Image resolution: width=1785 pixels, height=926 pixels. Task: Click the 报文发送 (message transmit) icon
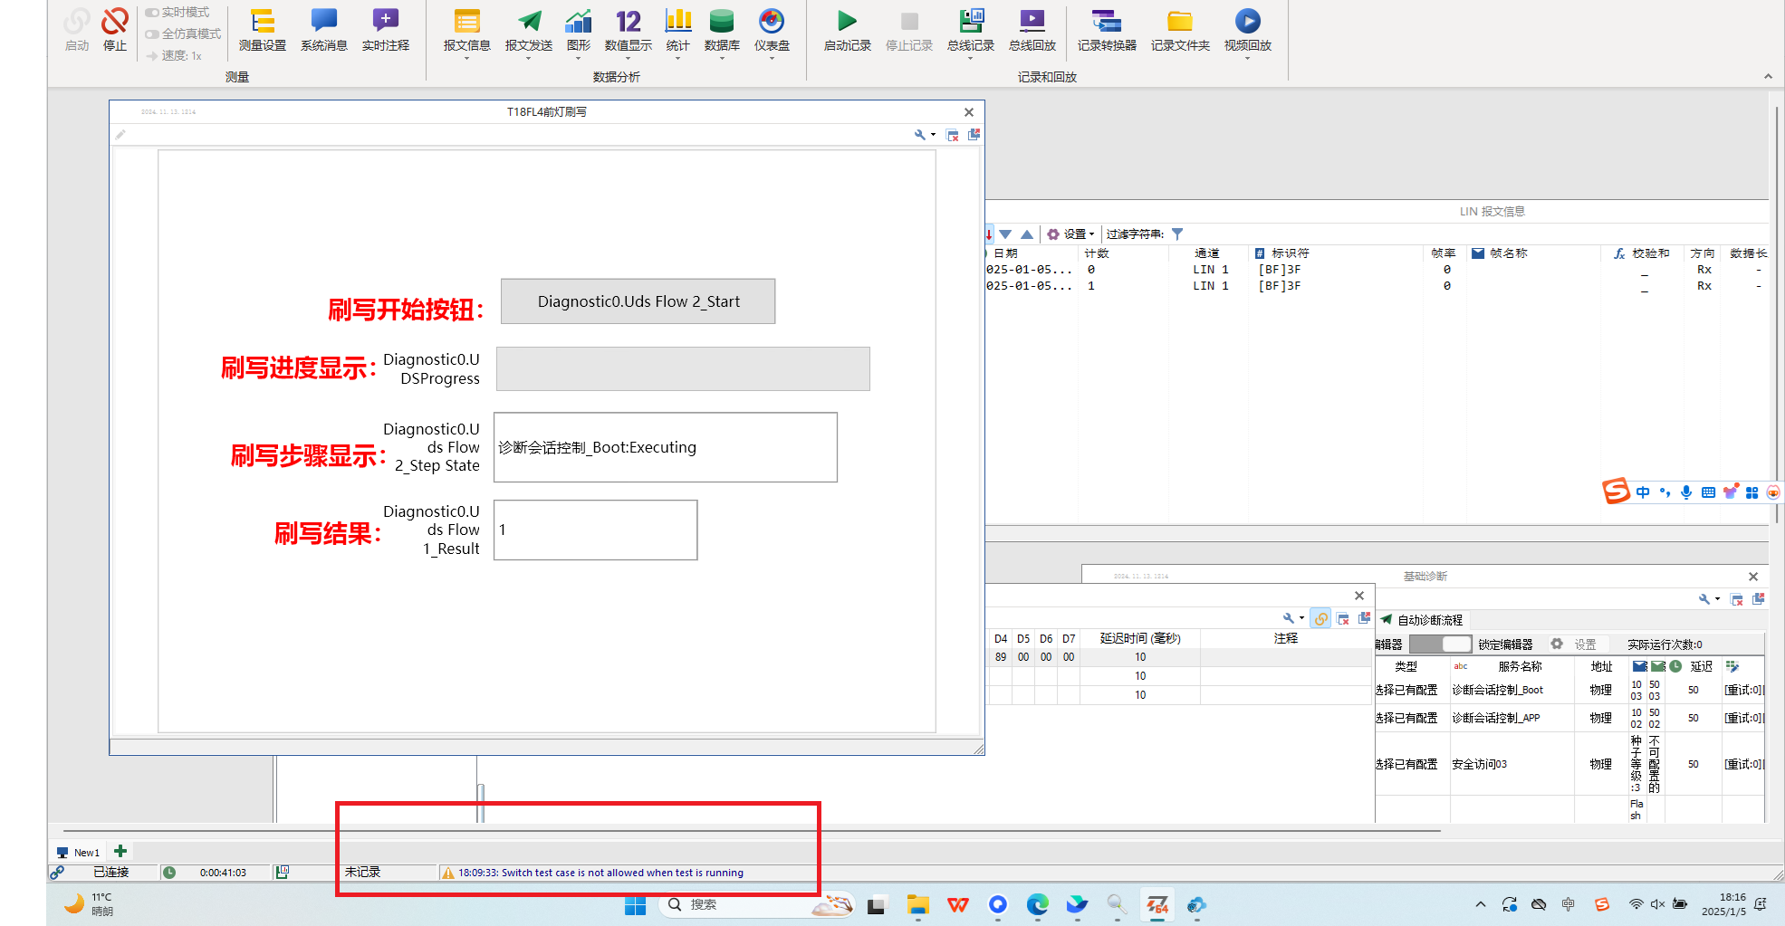click(529, 21)
